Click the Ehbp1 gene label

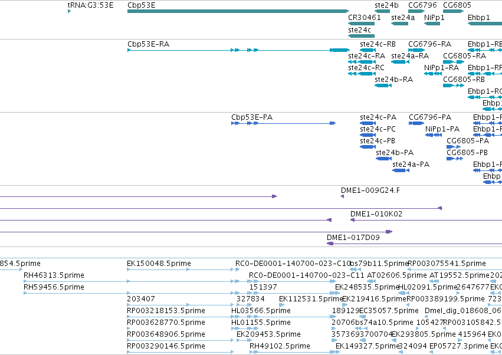[478, 18]
